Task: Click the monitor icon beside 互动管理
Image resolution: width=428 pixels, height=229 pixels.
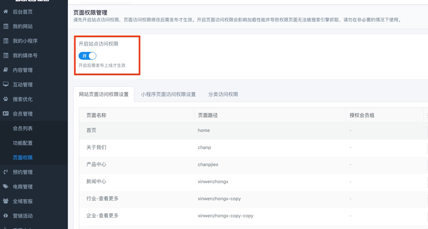Action: (x=6, y=85)
